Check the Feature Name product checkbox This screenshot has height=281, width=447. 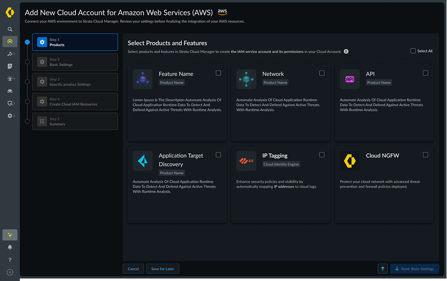tap(218, 73)
